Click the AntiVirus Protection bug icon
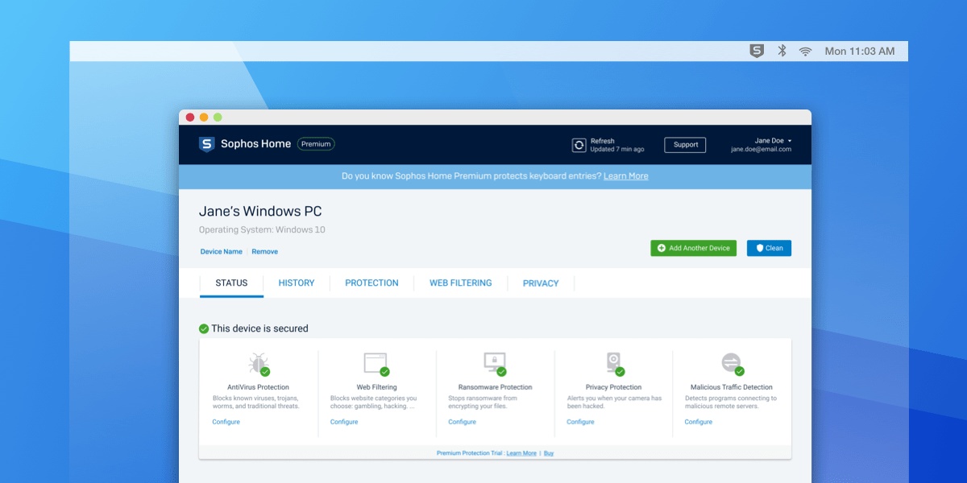Screen dimensions: 967x483 pos(258,363)
